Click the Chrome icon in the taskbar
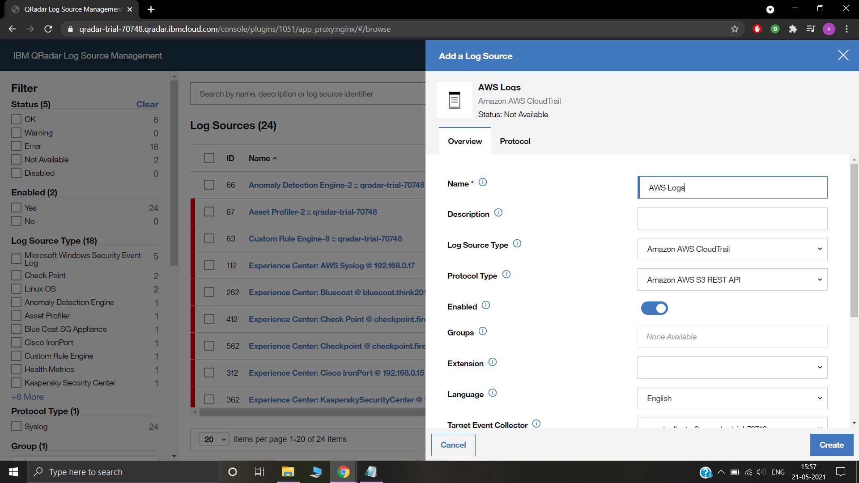 point(343,472)
